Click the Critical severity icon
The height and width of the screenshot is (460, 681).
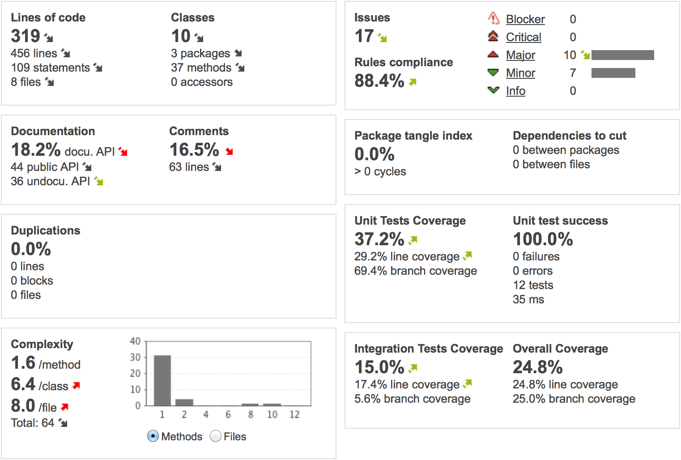(493, 36)
